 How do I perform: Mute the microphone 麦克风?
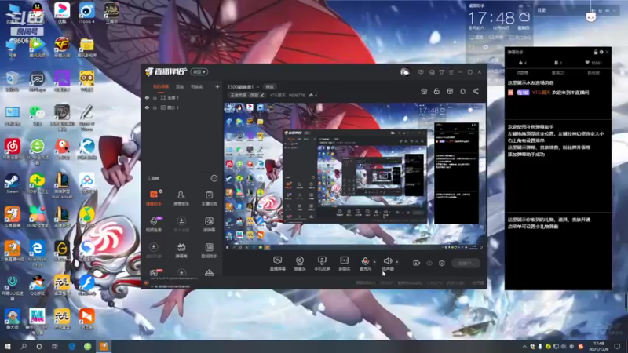click(365, 264)
